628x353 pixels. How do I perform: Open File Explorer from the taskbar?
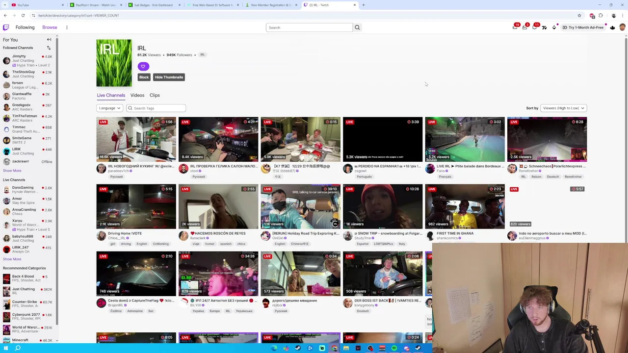[346, 348]
